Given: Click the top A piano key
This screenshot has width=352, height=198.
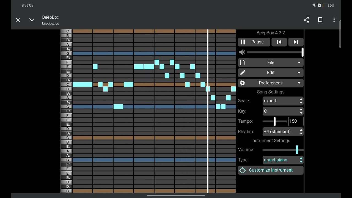Looking at the screenshot, I should point(67,45).
